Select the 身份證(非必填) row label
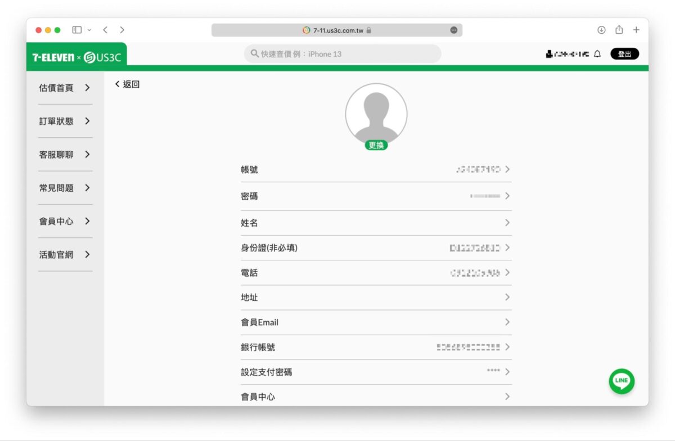The height and width of the screenshot is (441, 675). click(x=269, y=247)
